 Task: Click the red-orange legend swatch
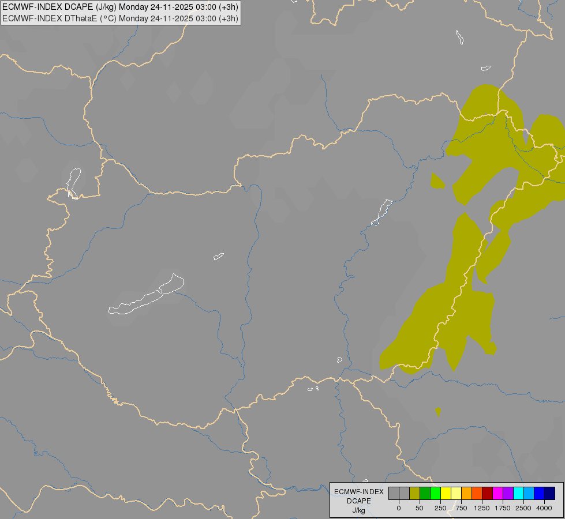point(477,493)
